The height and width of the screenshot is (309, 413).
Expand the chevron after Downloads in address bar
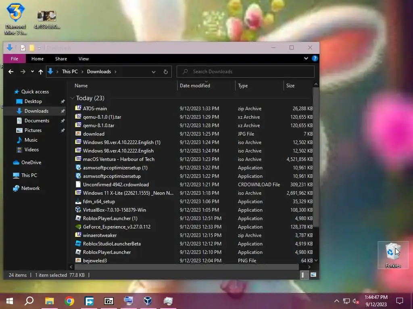[x=115, y=72]
